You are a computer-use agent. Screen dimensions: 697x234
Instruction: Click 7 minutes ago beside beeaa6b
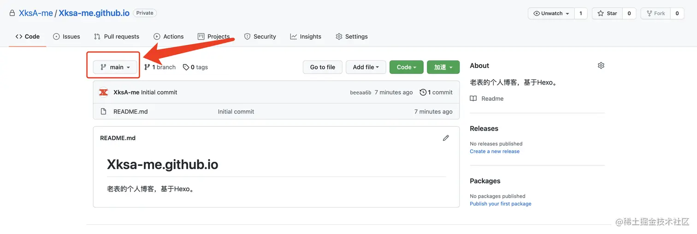tap(394, 92)
